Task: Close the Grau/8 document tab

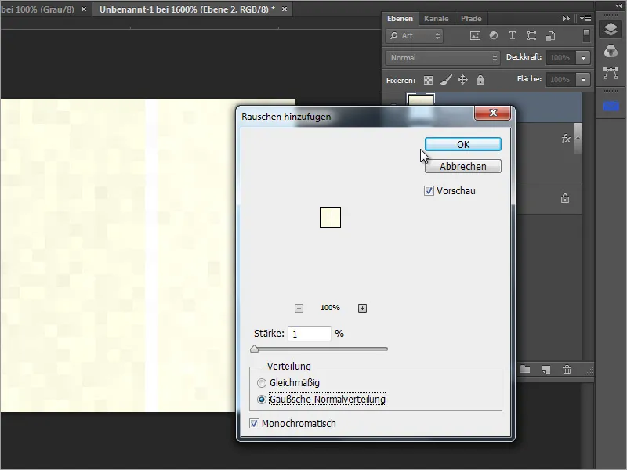Action: tap(84, 9)
